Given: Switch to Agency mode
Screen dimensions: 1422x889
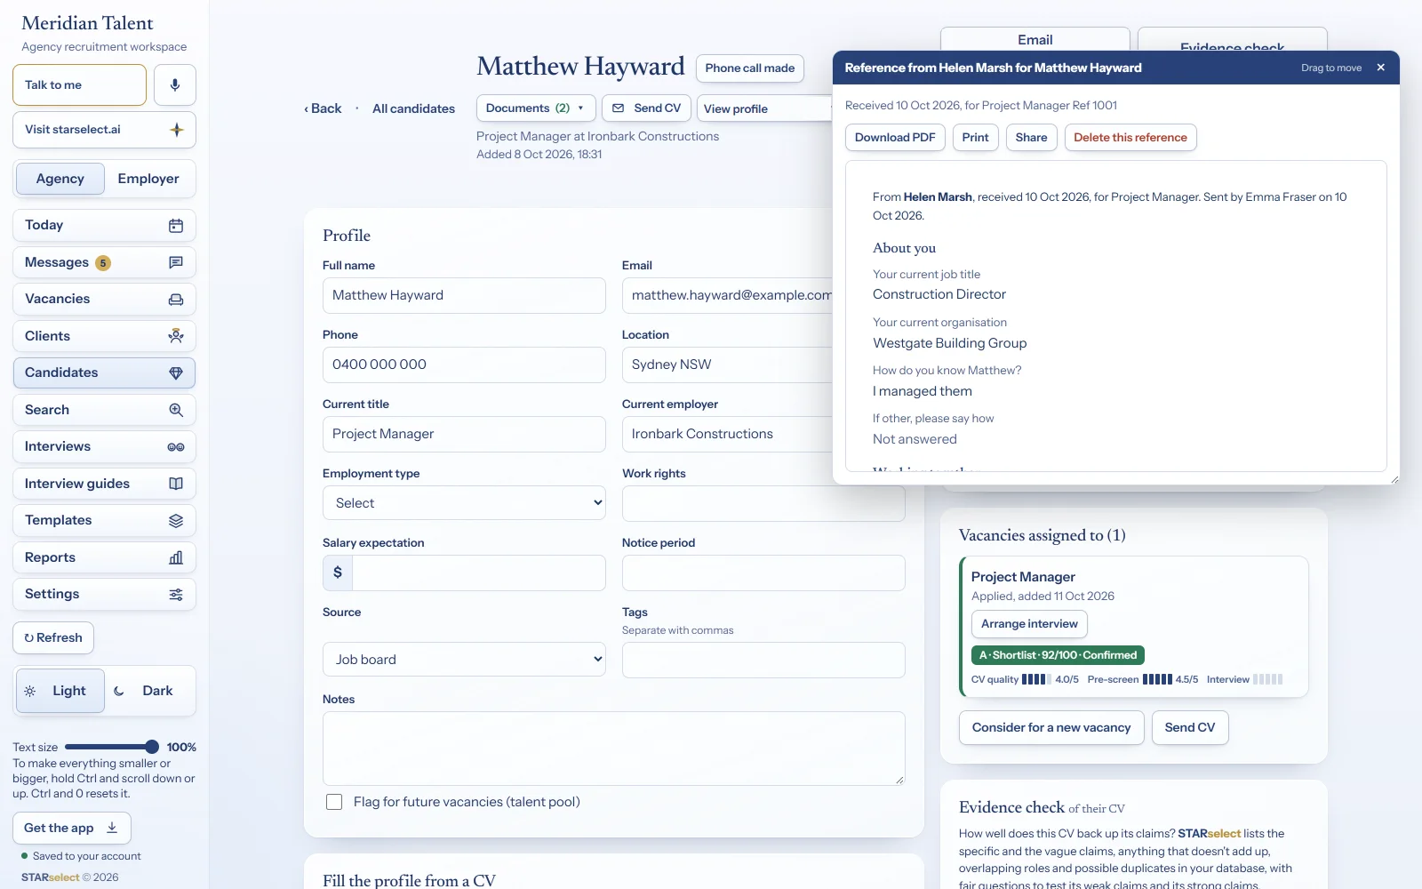Looking at the screenshot, I should point(60,179).
